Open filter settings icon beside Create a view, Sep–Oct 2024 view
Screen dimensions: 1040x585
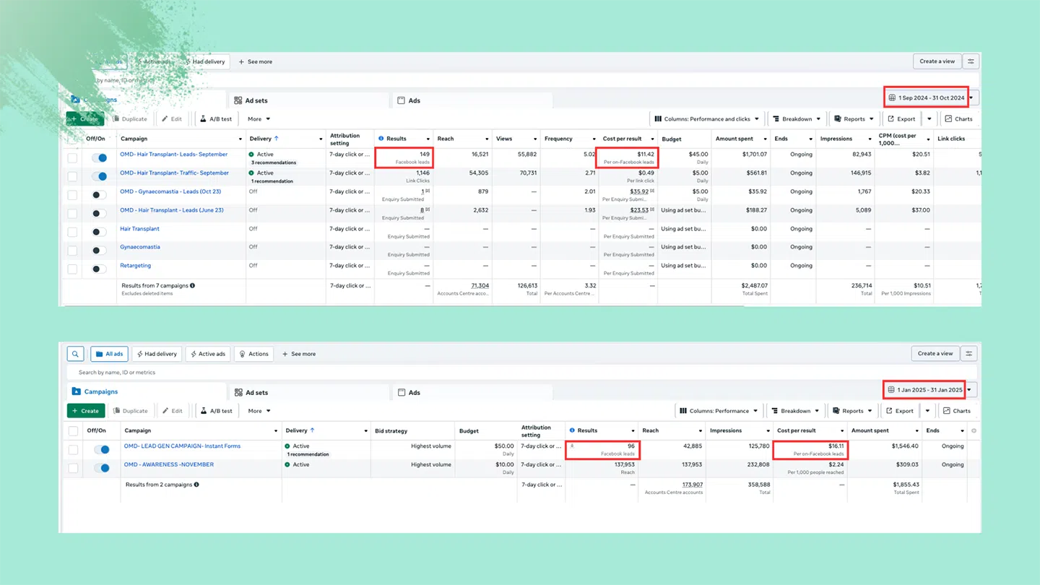click(971, 61)
